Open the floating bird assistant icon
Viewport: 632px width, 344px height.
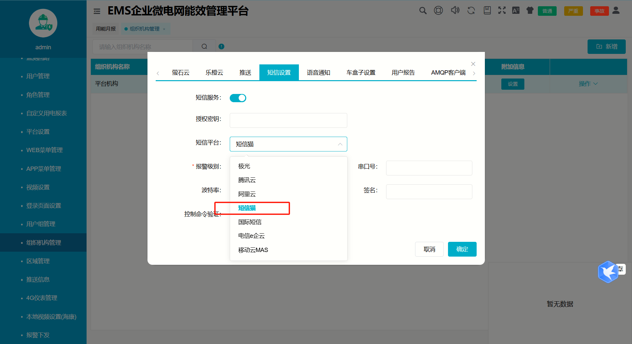pyautogui.click(x=608, y=272)
